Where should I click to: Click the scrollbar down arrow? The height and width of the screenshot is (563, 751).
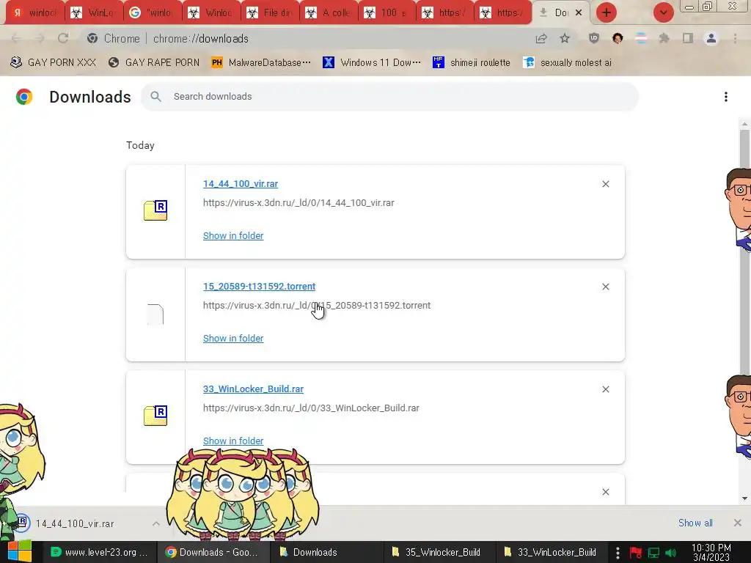point(744,498)
